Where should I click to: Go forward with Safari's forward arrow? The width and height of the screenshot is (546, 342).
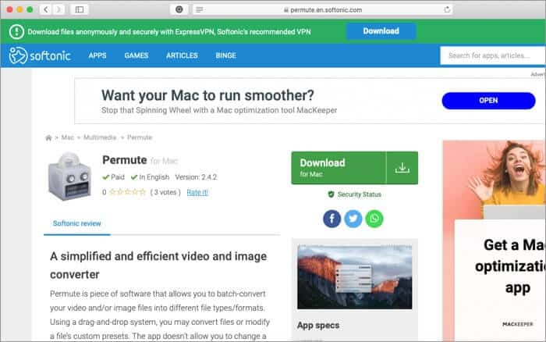(x=58, y=9)
